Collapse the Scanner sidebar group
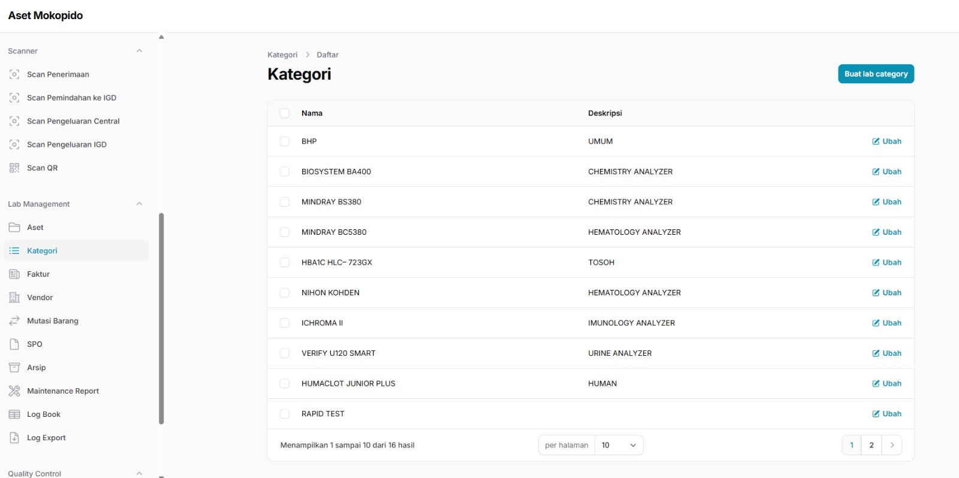The width and height of the screenshot is (959, 478). [x=139, y=51]
